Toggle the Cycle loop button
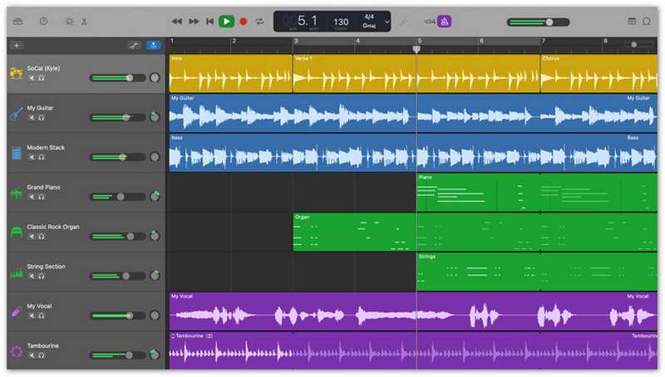The width and height of the screenshot is (665, 377). click(x=260, y=21)
